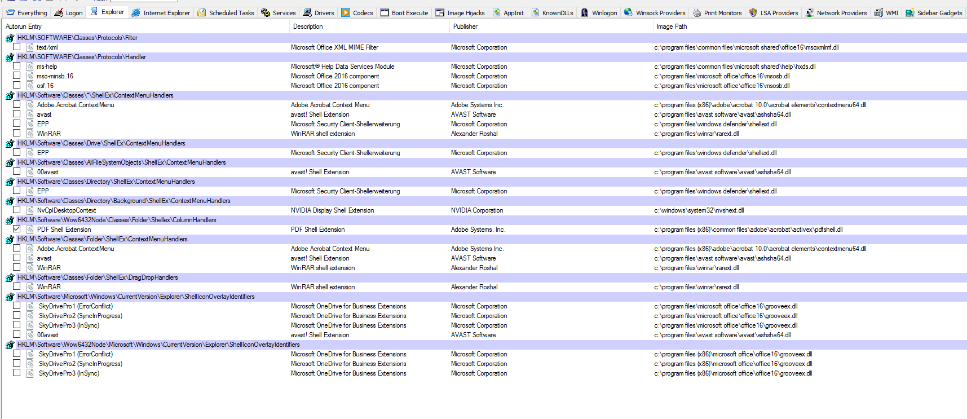This screenshot has width=967, height=419.
Task: Click file icon next to mso-minsb.16 entry
Action: (30, 76)
